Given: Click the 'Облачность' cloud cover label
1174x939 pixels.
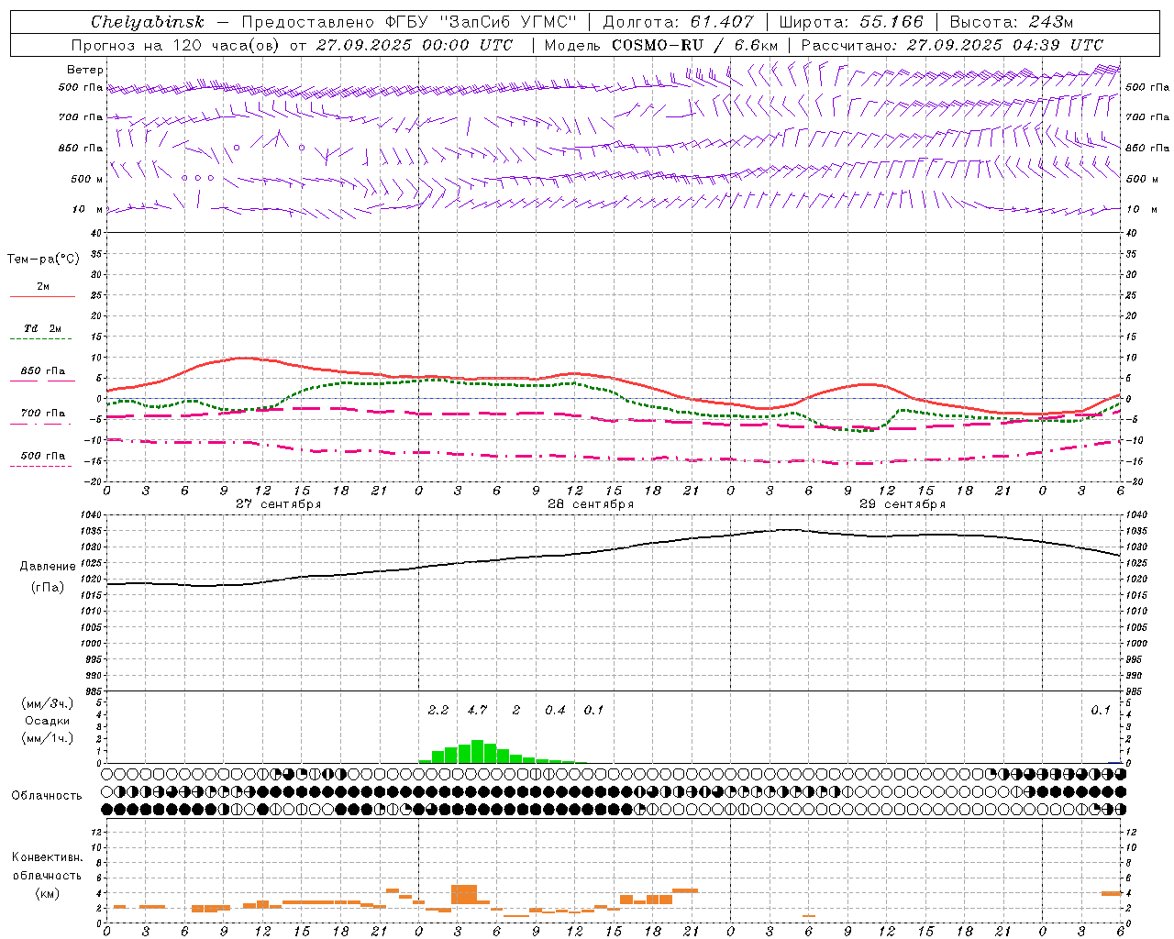Looking at the screenshot, I should pyautogui.click(x=47, y=796).
